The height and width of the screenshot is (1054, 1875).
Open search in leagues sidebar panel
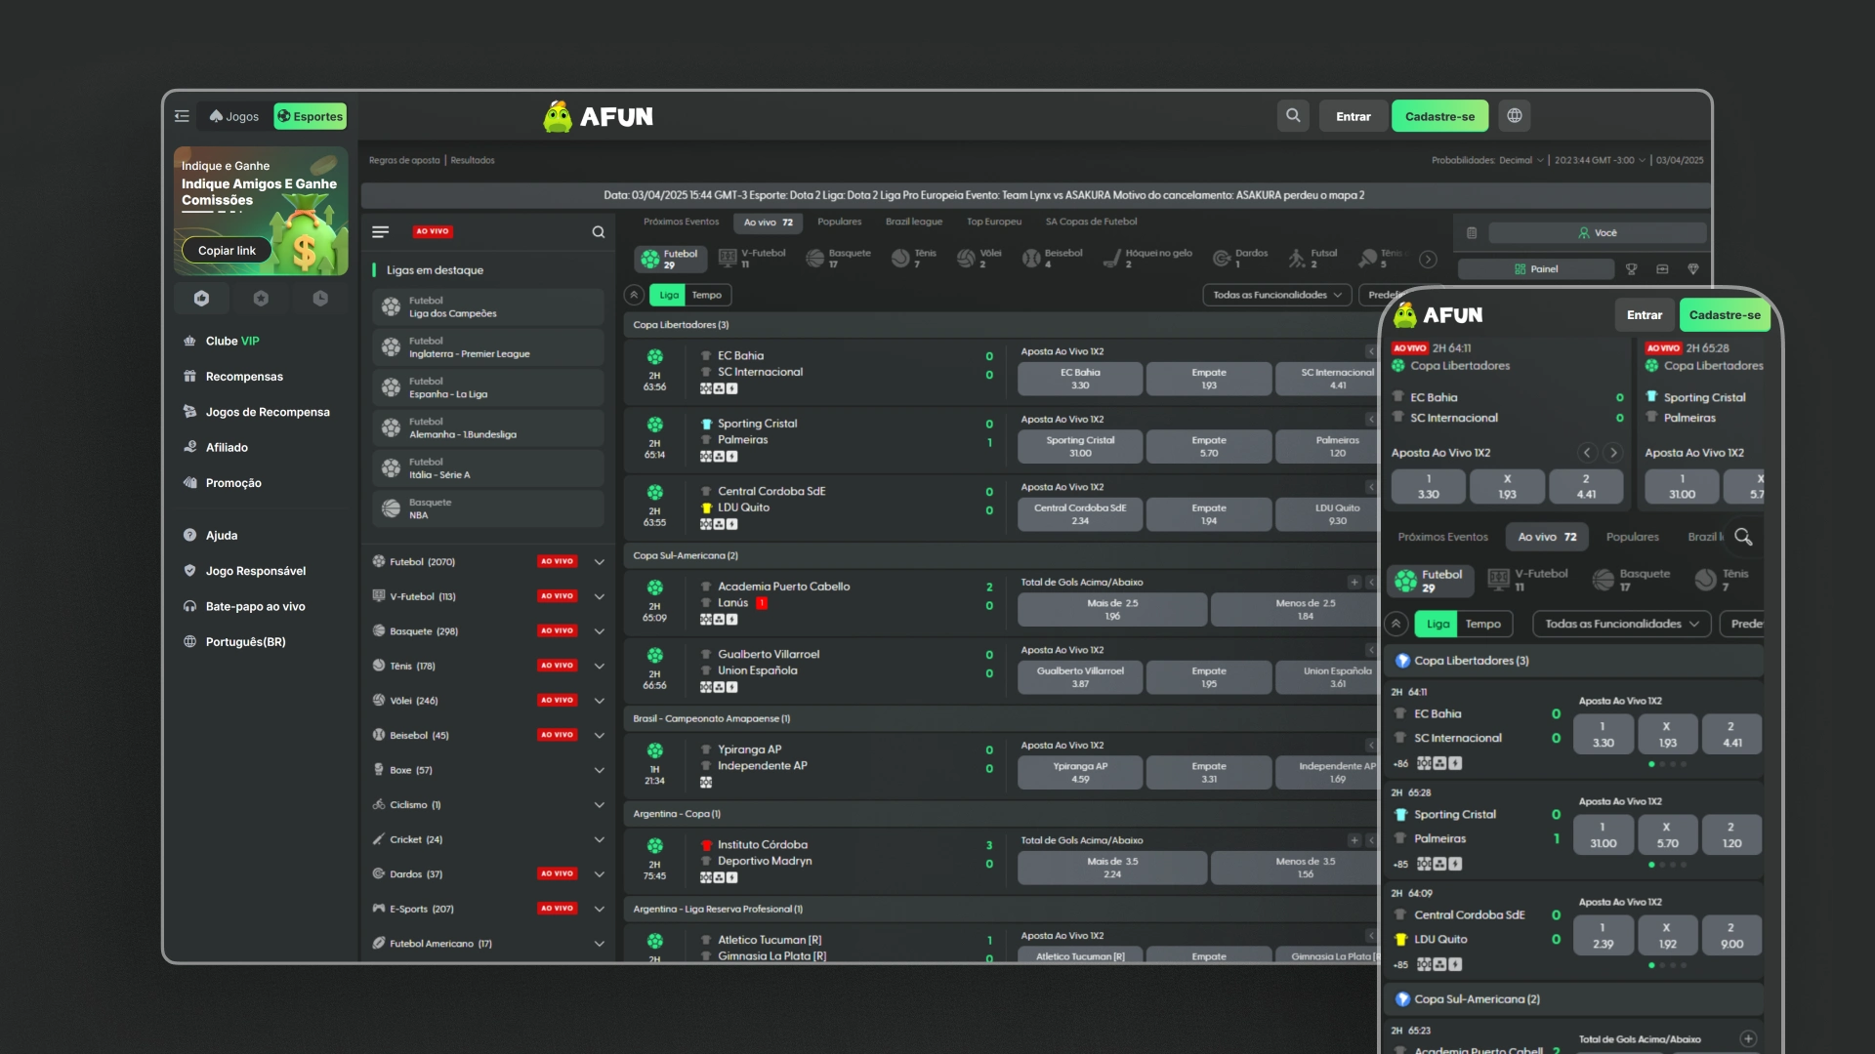coord(599,232)
